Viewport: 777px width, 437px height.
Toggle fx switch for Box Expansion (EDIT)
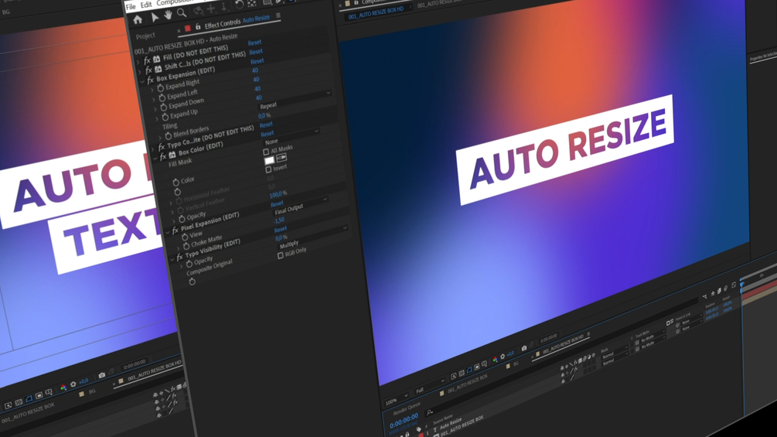(150, 80)
